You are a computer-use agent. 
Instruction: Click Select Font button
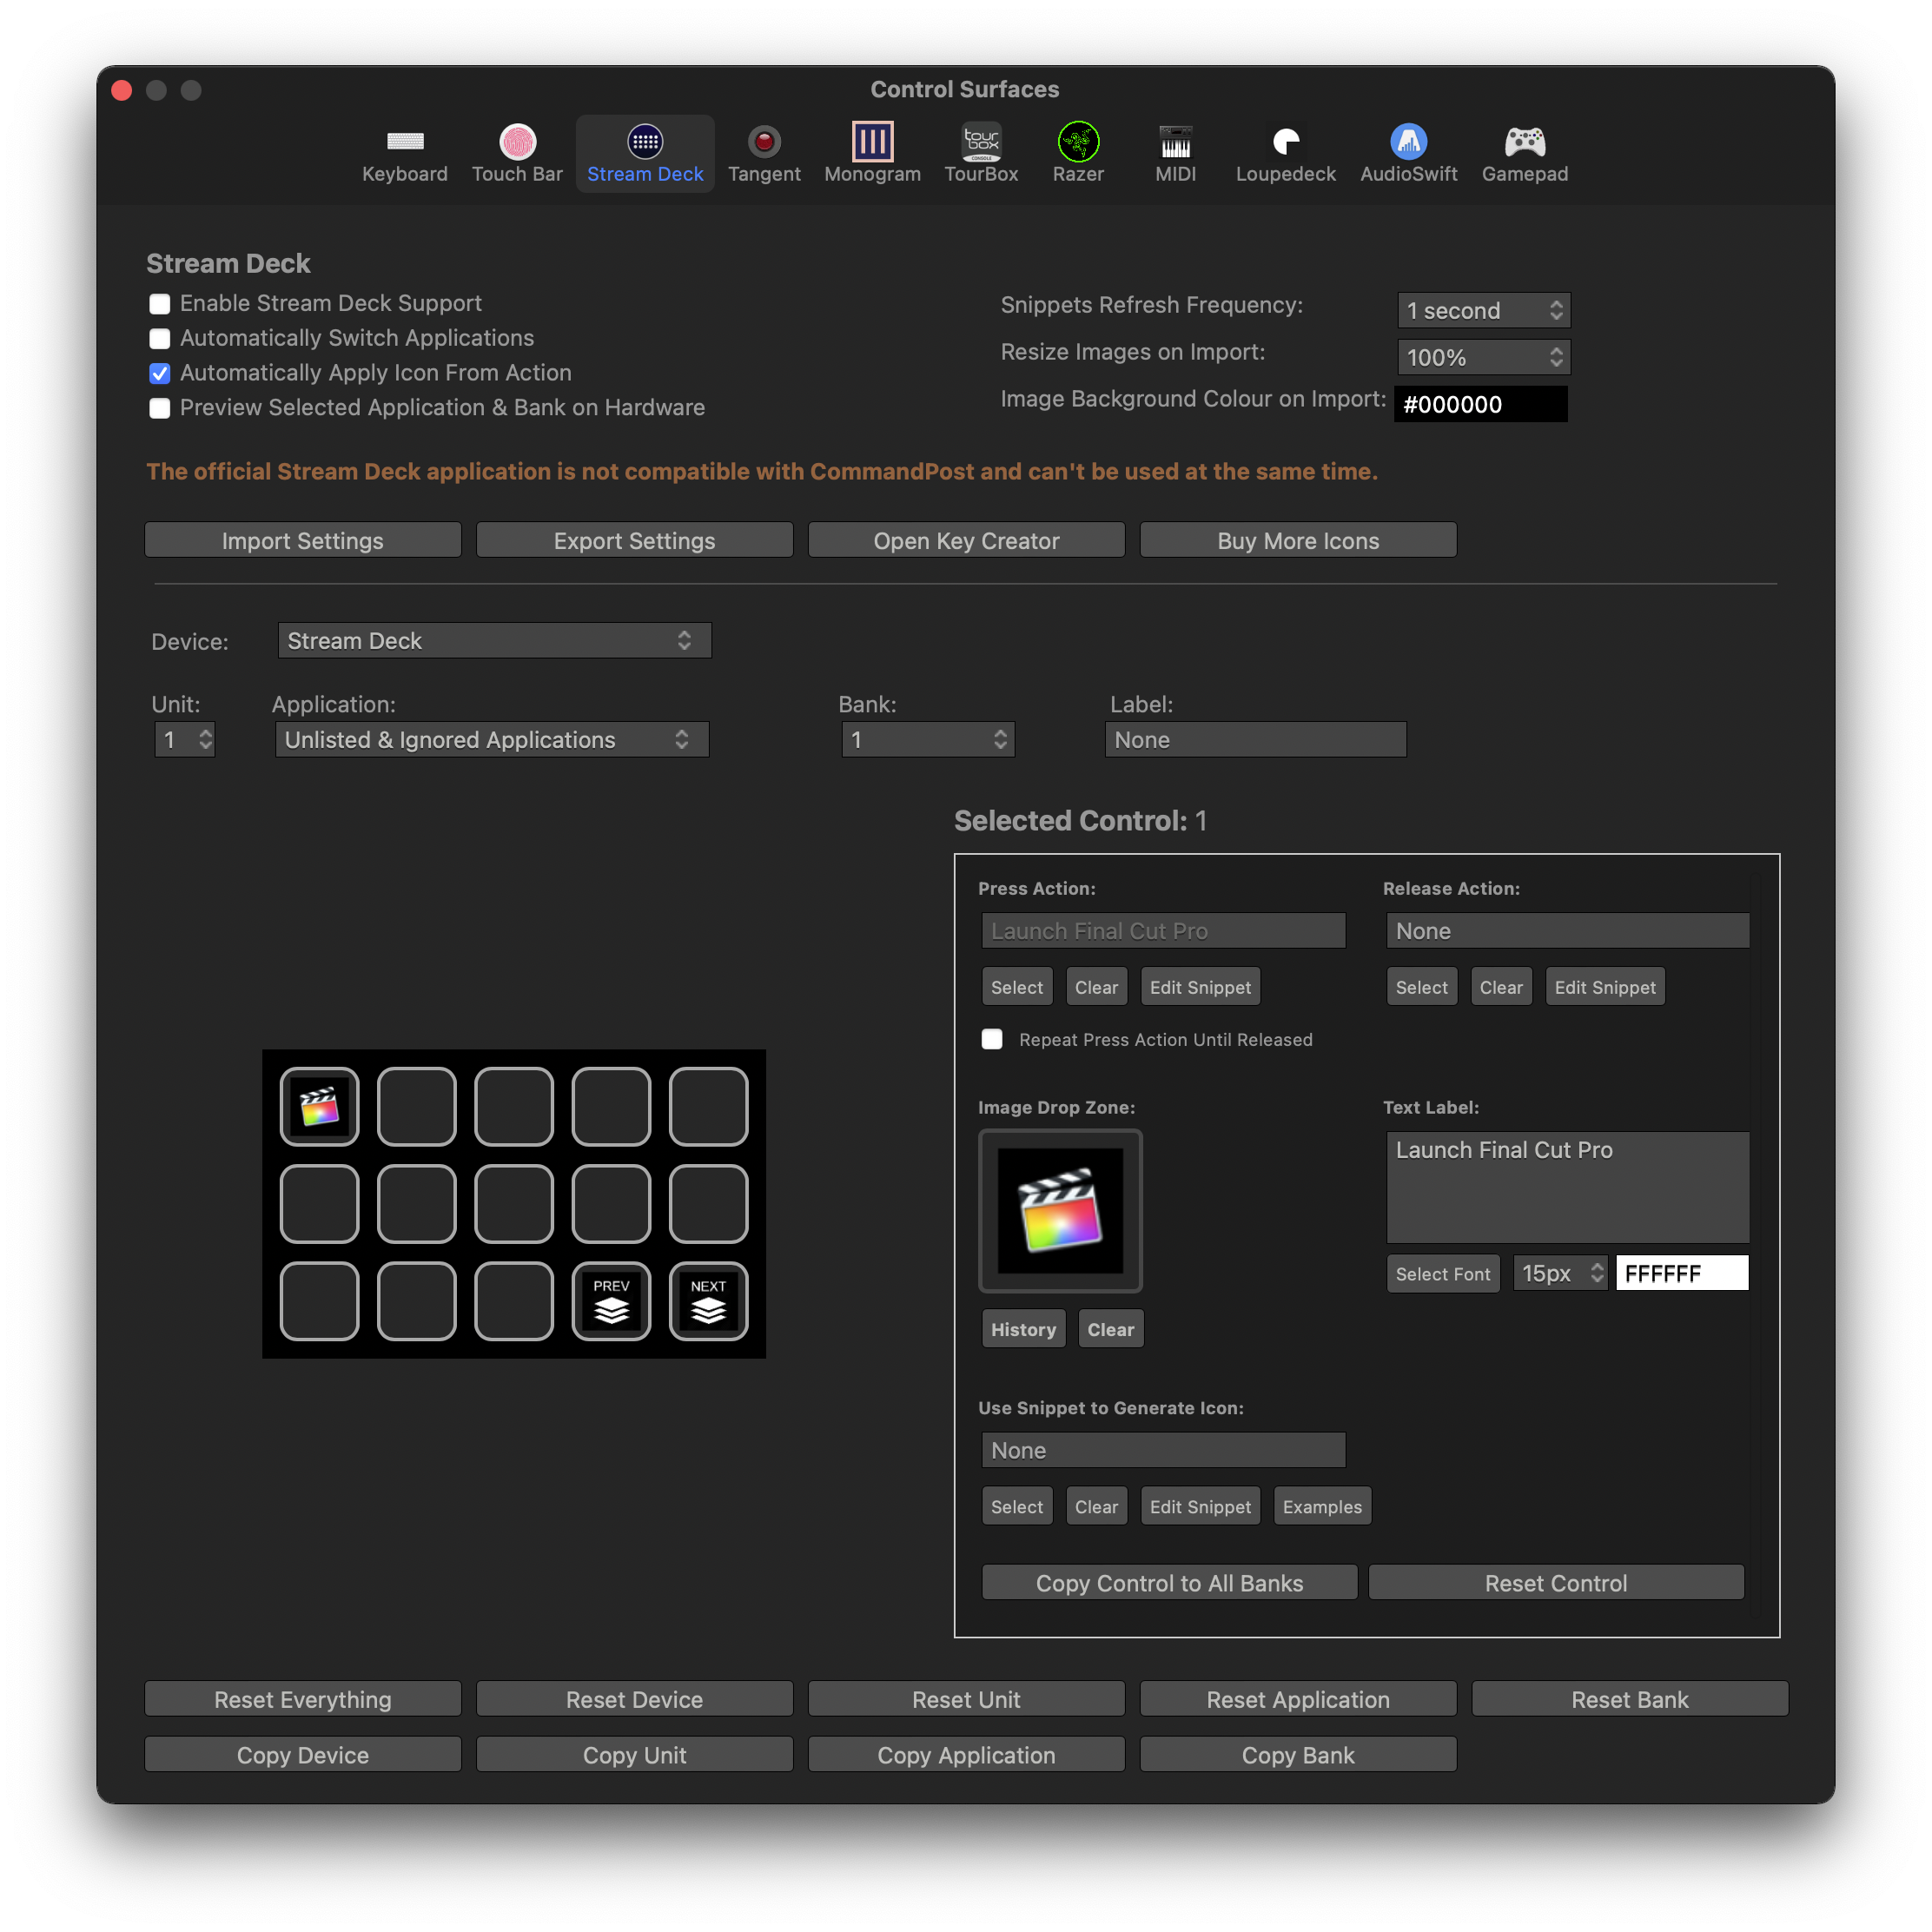pyautogui.click(x=1442, y=1274)
